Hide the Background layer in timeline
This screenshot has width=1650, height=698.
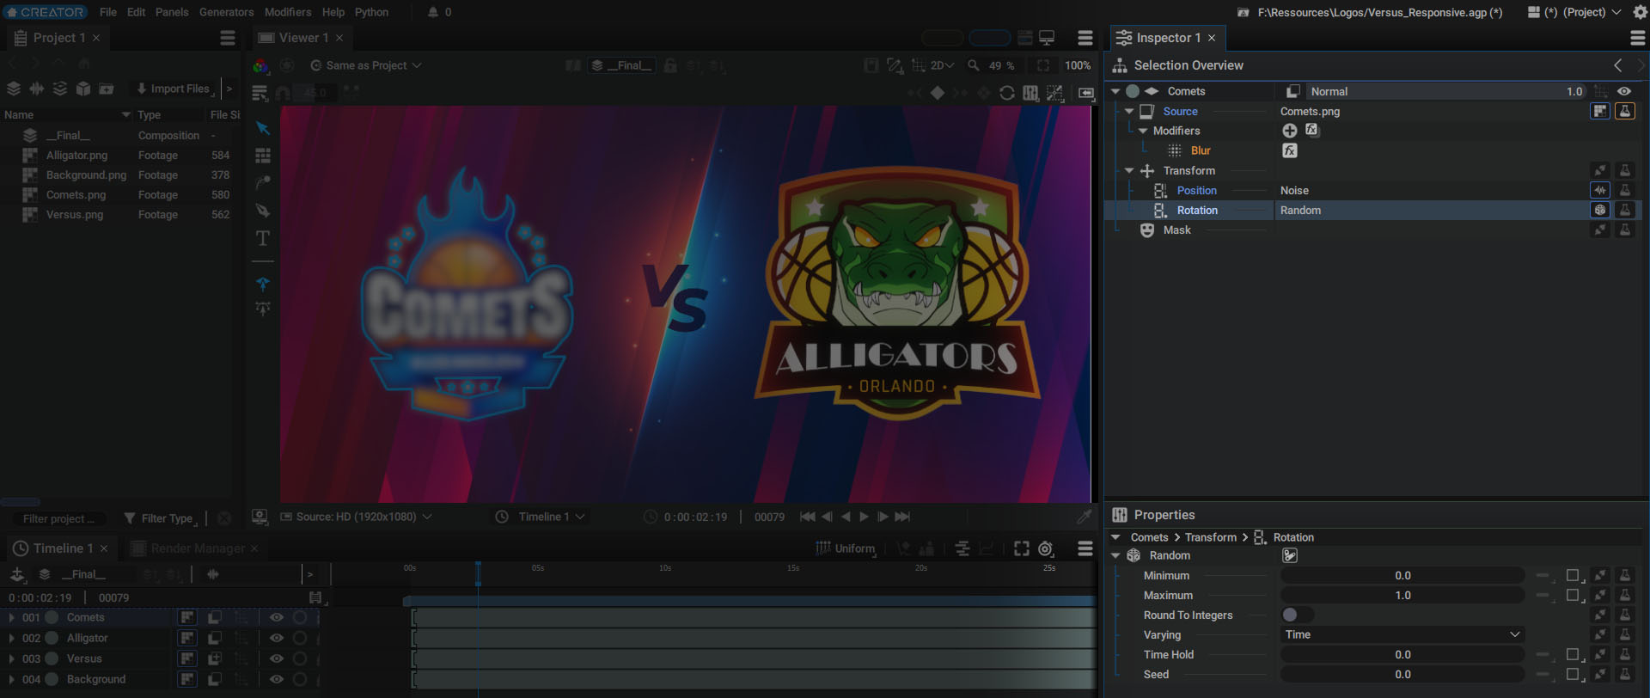[276, 679]
